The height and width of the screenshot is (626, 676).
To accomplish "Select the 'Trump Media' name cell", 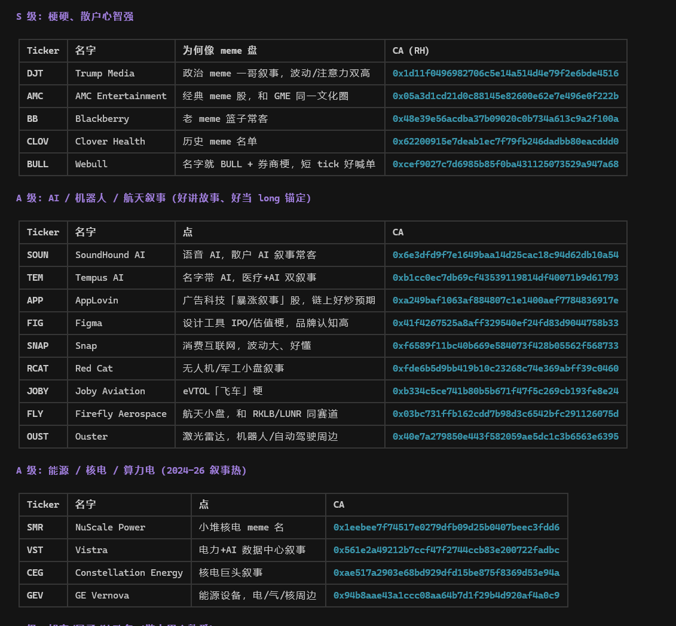I will pos(121,73).
